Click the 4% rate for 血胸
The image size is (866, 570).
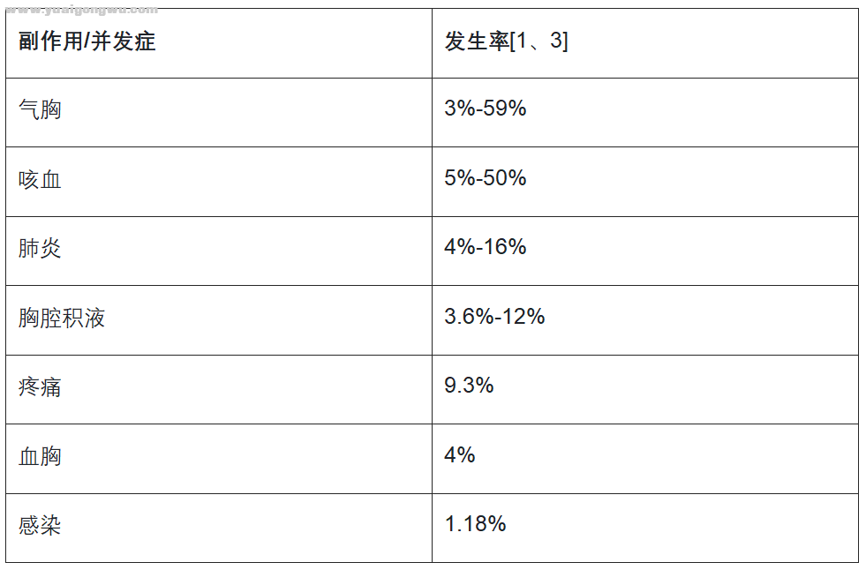(x=460, y=455)
